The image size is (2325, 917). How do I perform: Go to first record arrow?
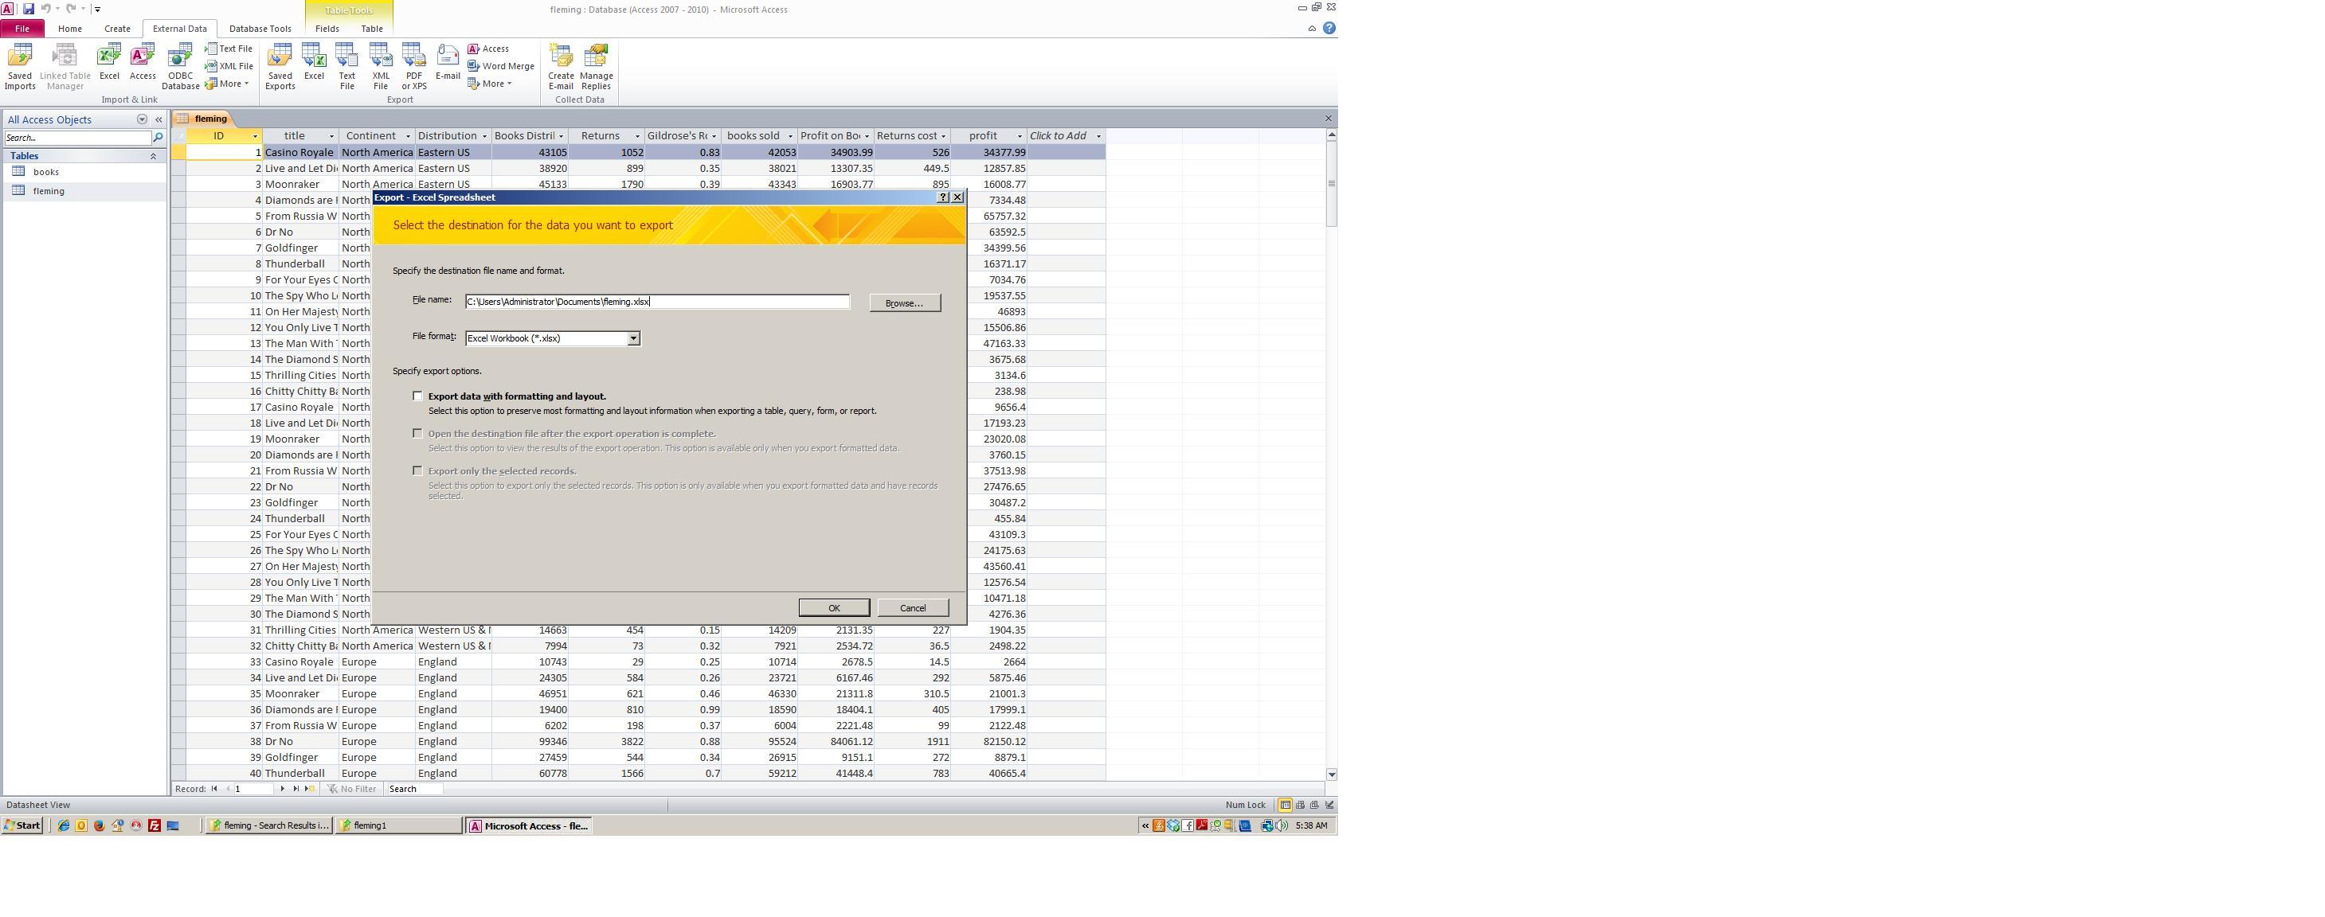tap(214, 789)
